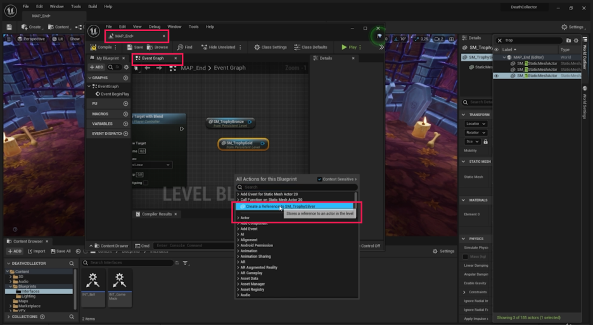Open Debug menu in blueprint editor
The width and height of the screenshot is (593, 325).
click(155, 27)
